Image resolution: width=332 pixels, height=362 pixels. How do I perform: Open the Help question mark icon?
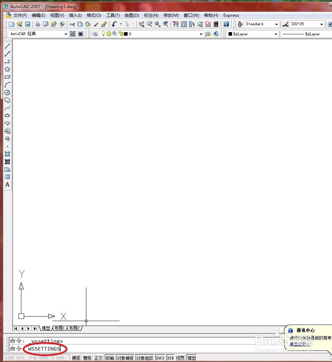click(x=226, y=24)
